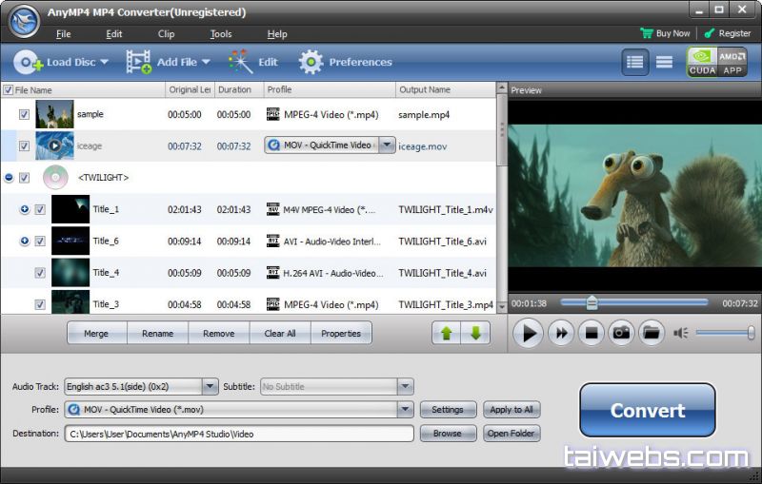Open the Audio Track dropdown

tap(211, 387)
